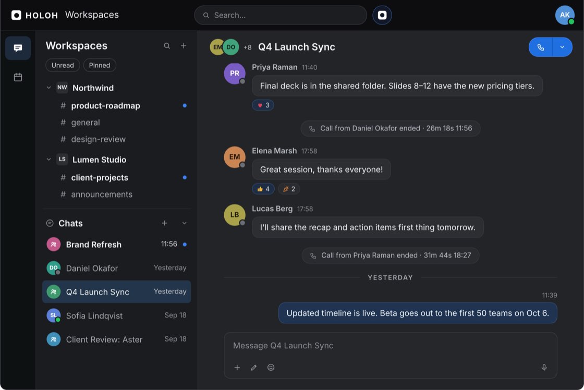Click Priya Raman's PR avatar

coord(235,74)
